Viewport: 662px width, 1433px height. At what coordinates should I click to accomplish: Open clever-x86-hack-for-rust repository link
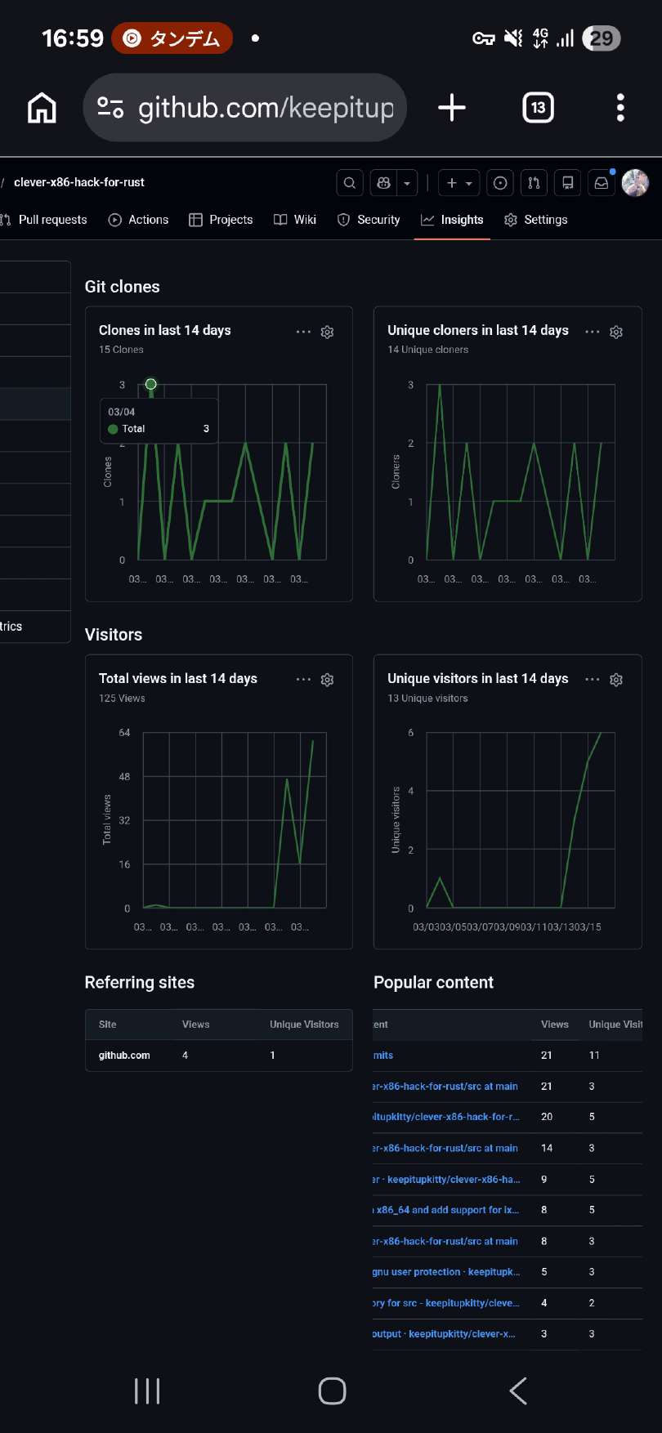tap(79, 182)
